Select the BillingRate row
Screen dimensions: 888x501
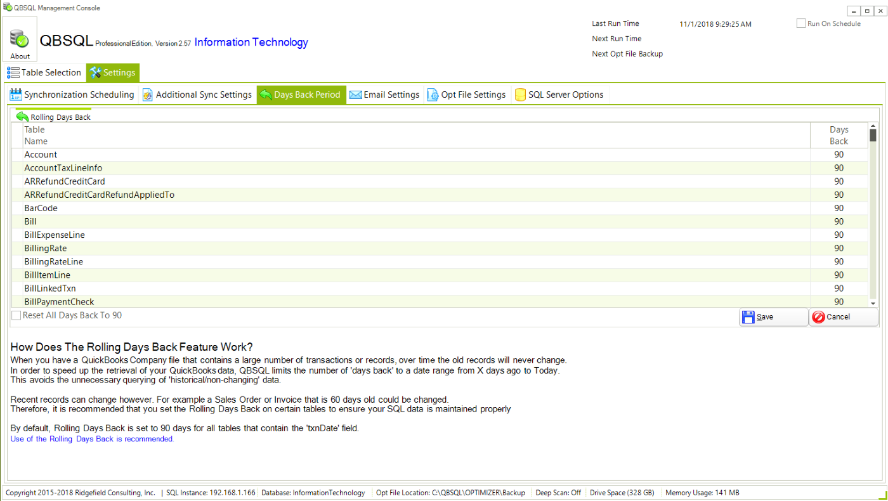[x=440, y=248]
